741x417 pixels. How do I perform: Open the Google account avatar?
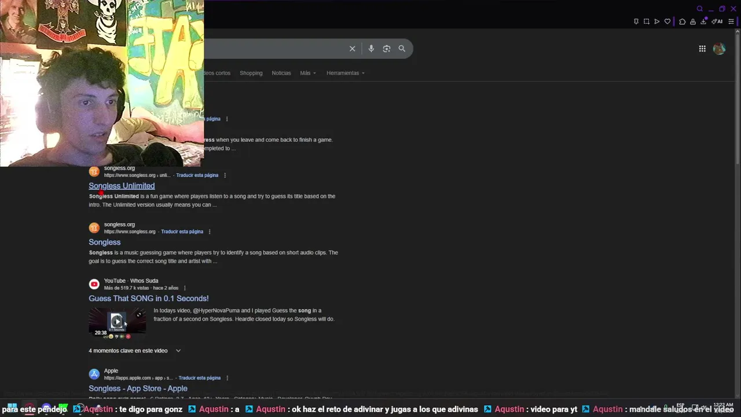pos(720,49)
